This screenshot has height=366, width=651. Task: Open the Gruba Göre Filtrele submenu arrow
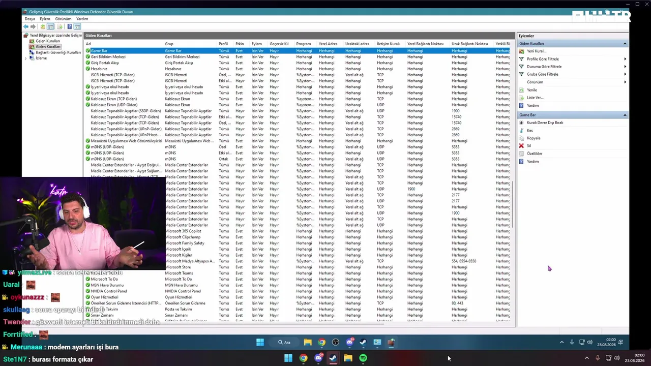point(625,74)
